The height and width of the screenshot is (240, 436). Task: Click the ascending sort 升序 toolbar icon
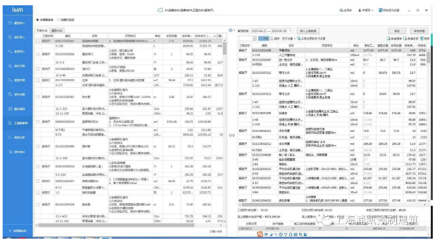[264, 38]
